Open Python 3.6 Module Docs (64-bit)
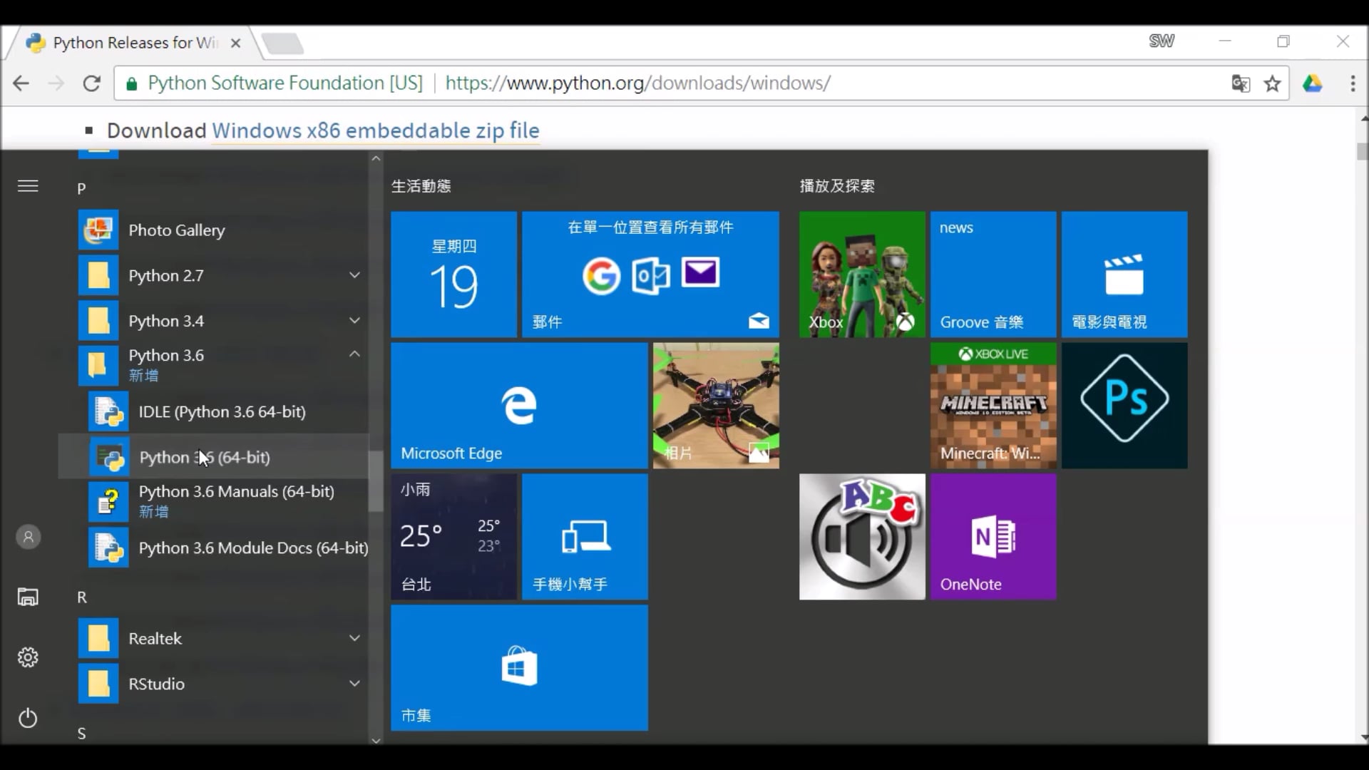The image size is (1369, 770). pos(253,548)
